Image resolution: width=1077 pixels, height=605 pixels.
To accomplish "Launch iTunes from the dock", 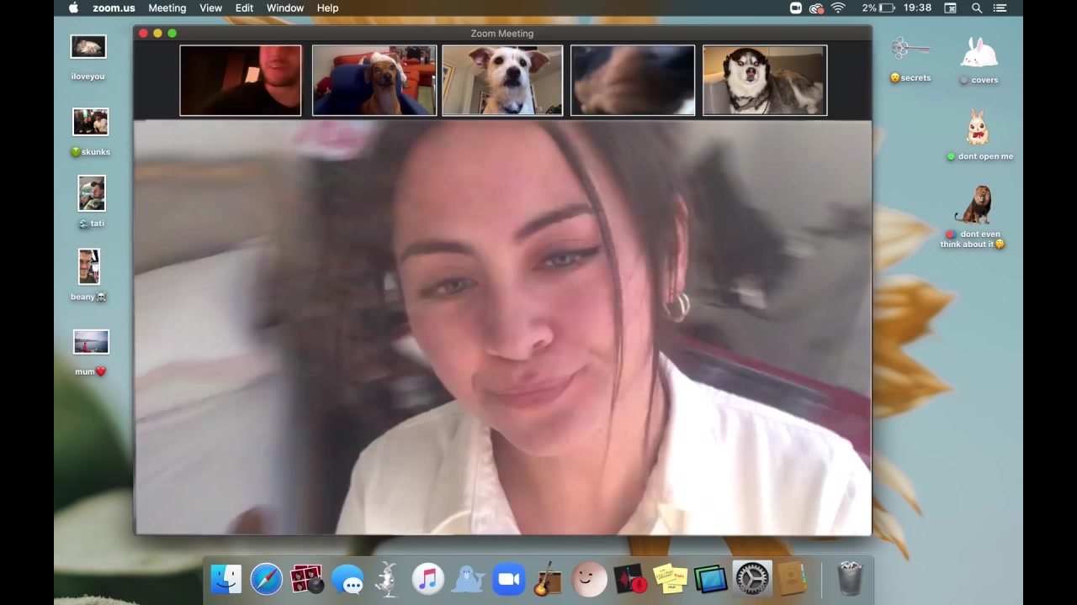I will coord(427,580).
